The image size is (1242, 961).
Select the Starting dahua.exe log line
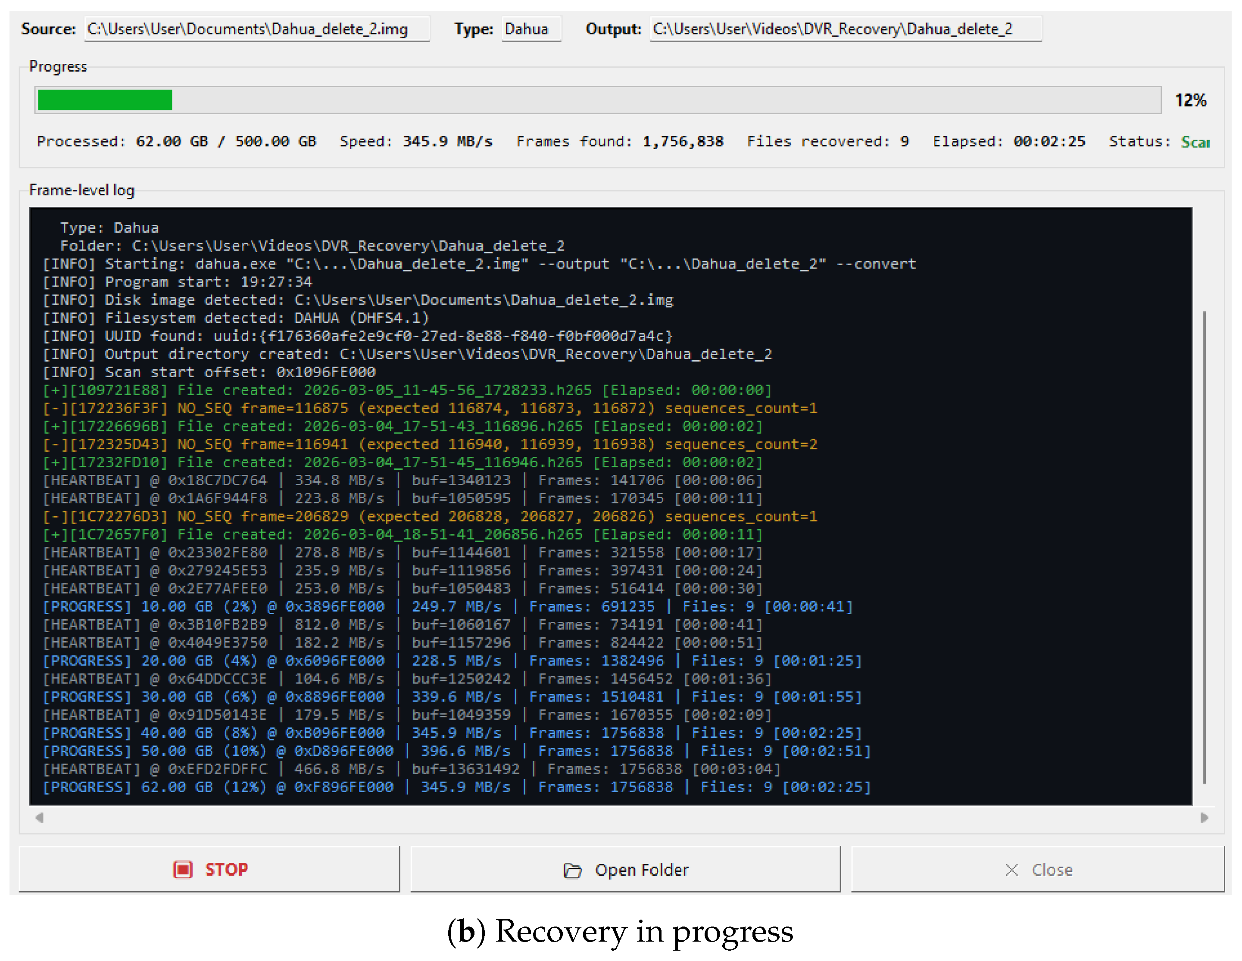pos(479,264)
